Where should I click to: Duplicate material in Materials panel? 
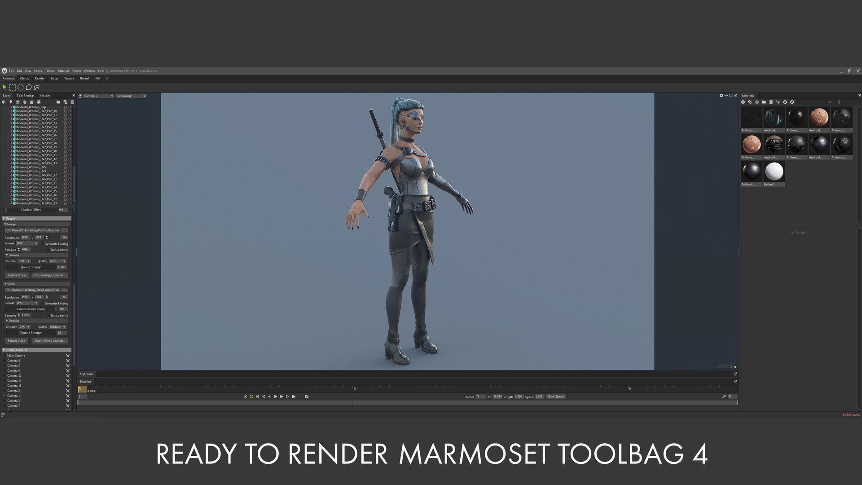(750, 102)
